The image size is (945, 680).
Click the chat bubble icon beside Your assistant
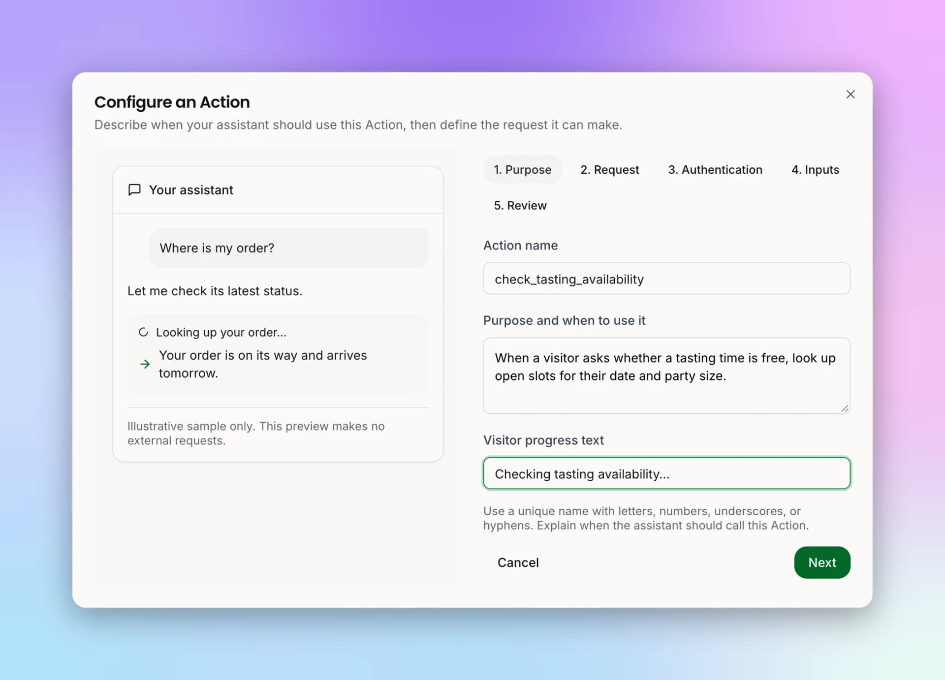134,190
